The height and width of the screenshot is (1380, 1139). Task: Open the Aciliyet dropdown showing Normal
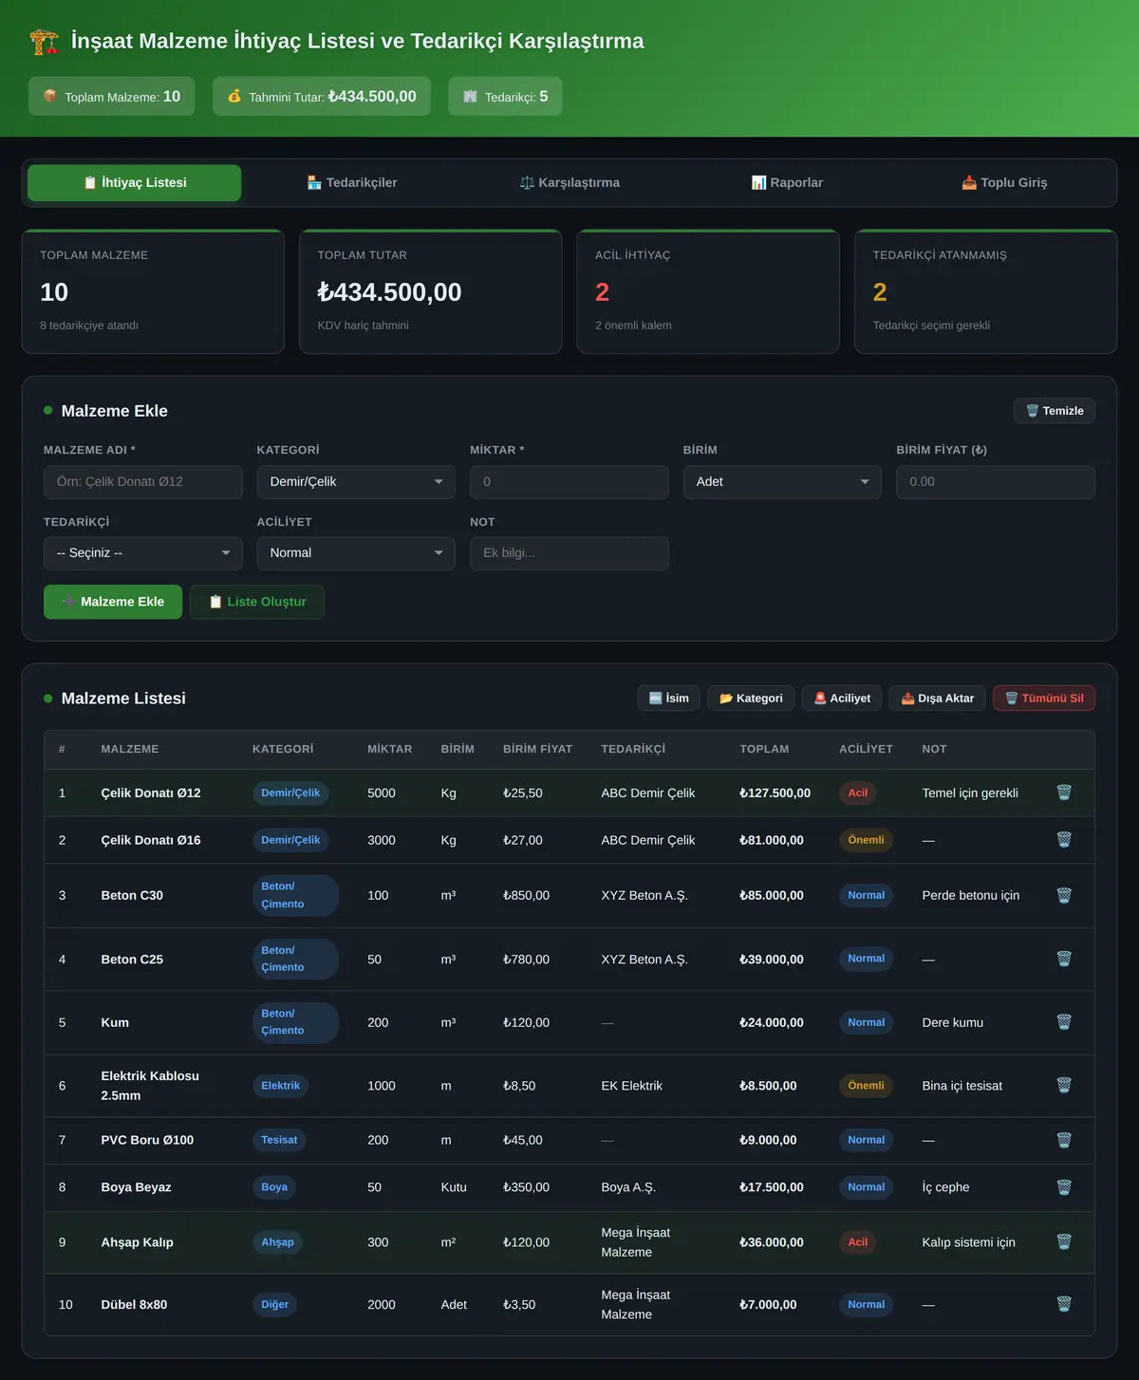[x=356, y=553]
